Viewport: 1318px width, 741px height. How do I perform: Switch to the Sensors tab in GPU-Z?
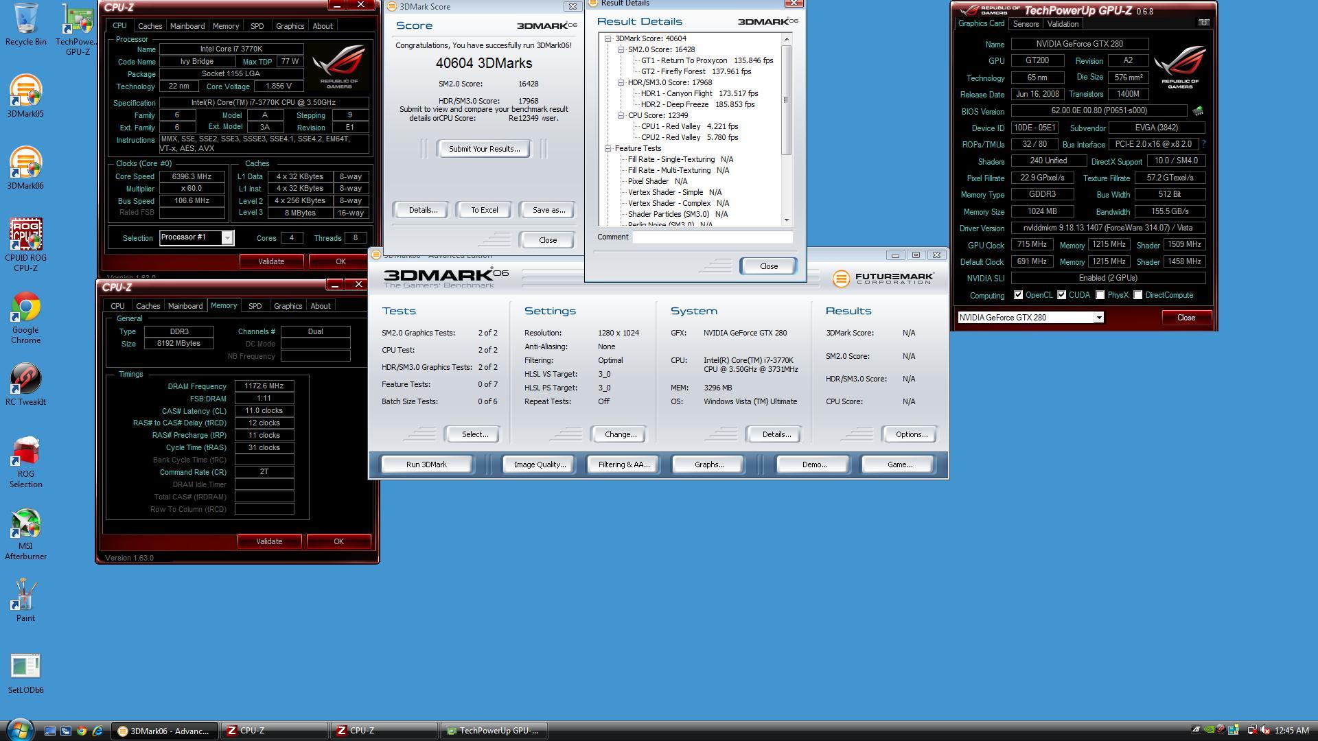pos(1026,24)
